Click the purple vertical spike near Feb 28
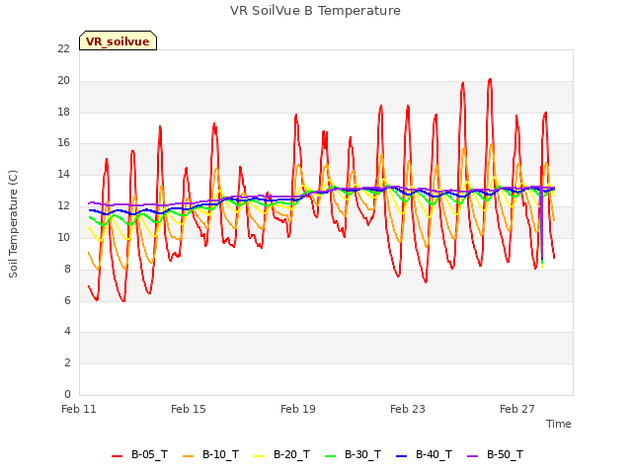632x474 pixels. [x=542, y=226]
